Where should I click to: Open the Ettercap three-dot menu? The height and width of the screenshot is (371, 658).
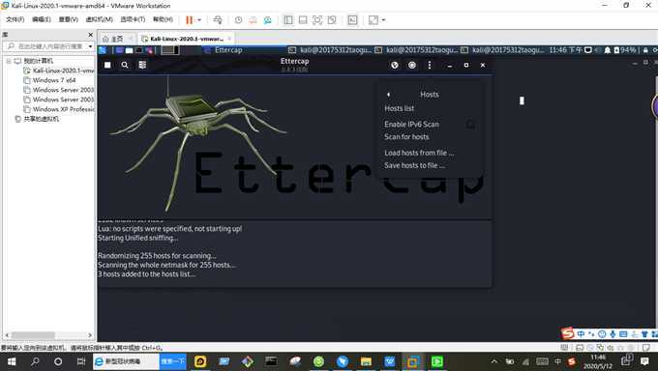430,65
